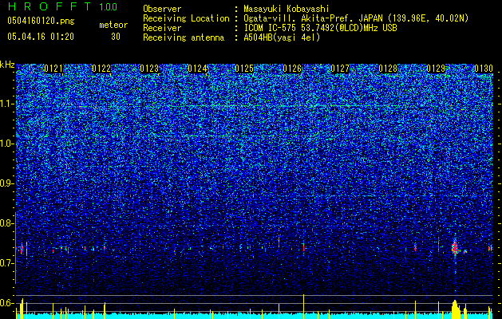Click the Observer label
This screenshot has height=319, width=502.
click(162, 9)
